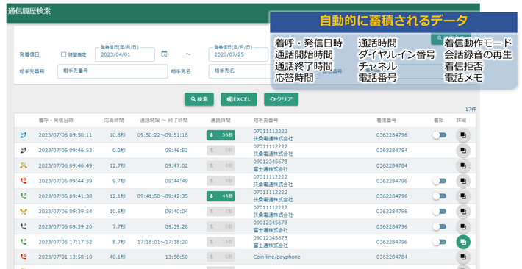
Task: Click call type icon for 17:17:52 row
Action: pyautogui.click(x=24, y=242)
